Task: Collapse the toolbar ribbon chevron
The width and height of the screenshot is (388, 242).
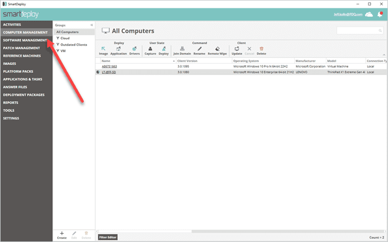Action: 384,55
